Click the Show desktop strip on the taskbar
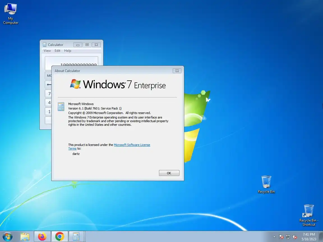The image size is (323, 242). [321, 236]
